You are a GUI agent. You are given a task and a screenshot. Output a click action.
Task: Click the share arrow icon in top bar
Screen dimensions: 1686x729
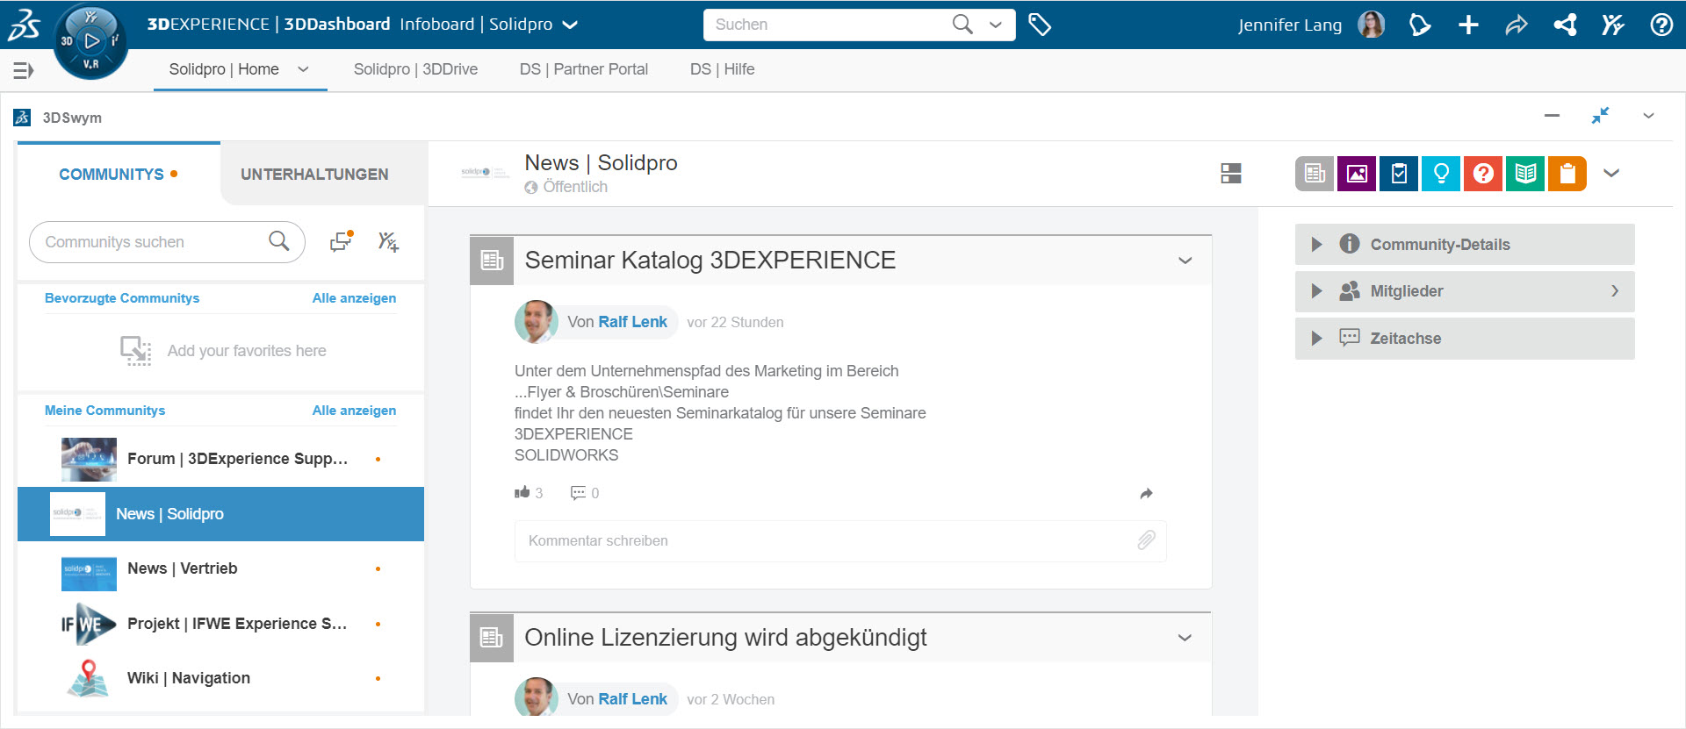[1517, 25]
